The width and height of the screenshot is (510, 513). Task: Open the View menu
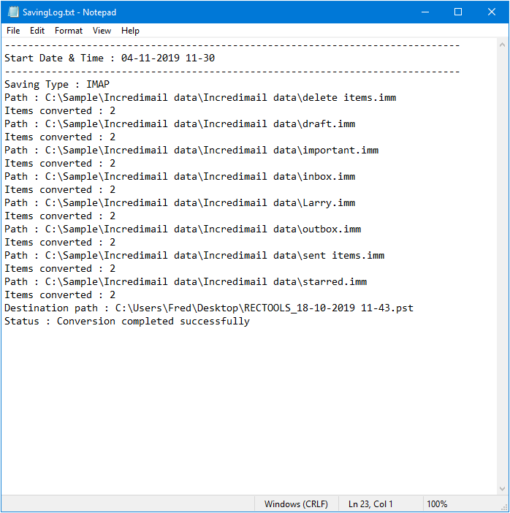coord(102,31)
